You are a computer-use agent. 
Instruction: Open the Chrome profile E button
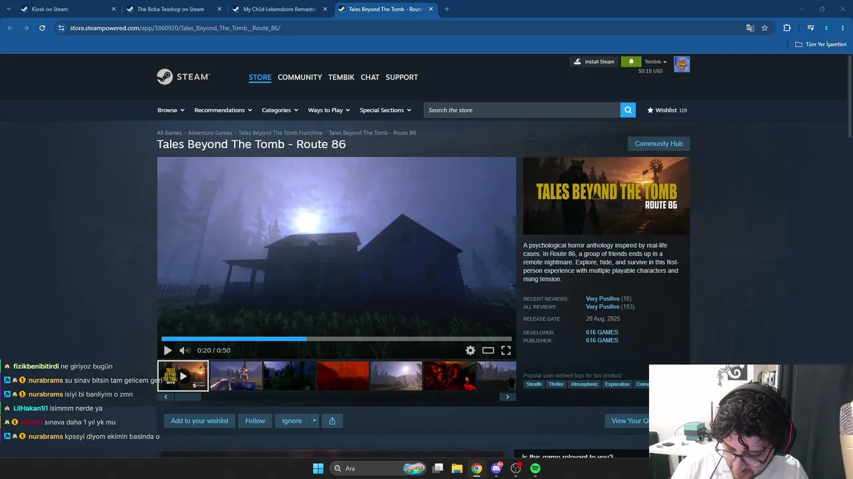[x=826, y=28]
